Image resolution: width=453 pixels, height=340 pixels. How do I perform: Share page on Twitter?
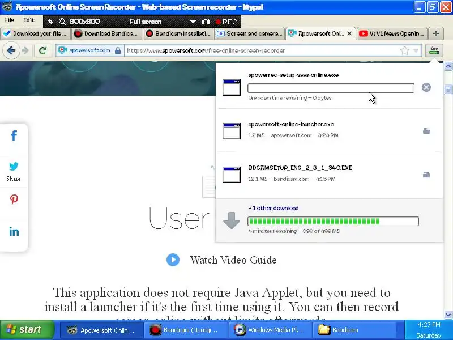pos(14,166)
